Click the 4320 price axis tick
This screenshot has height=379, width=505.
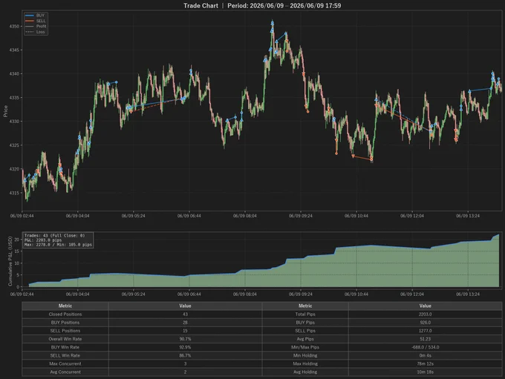click(x=14, y=169)
